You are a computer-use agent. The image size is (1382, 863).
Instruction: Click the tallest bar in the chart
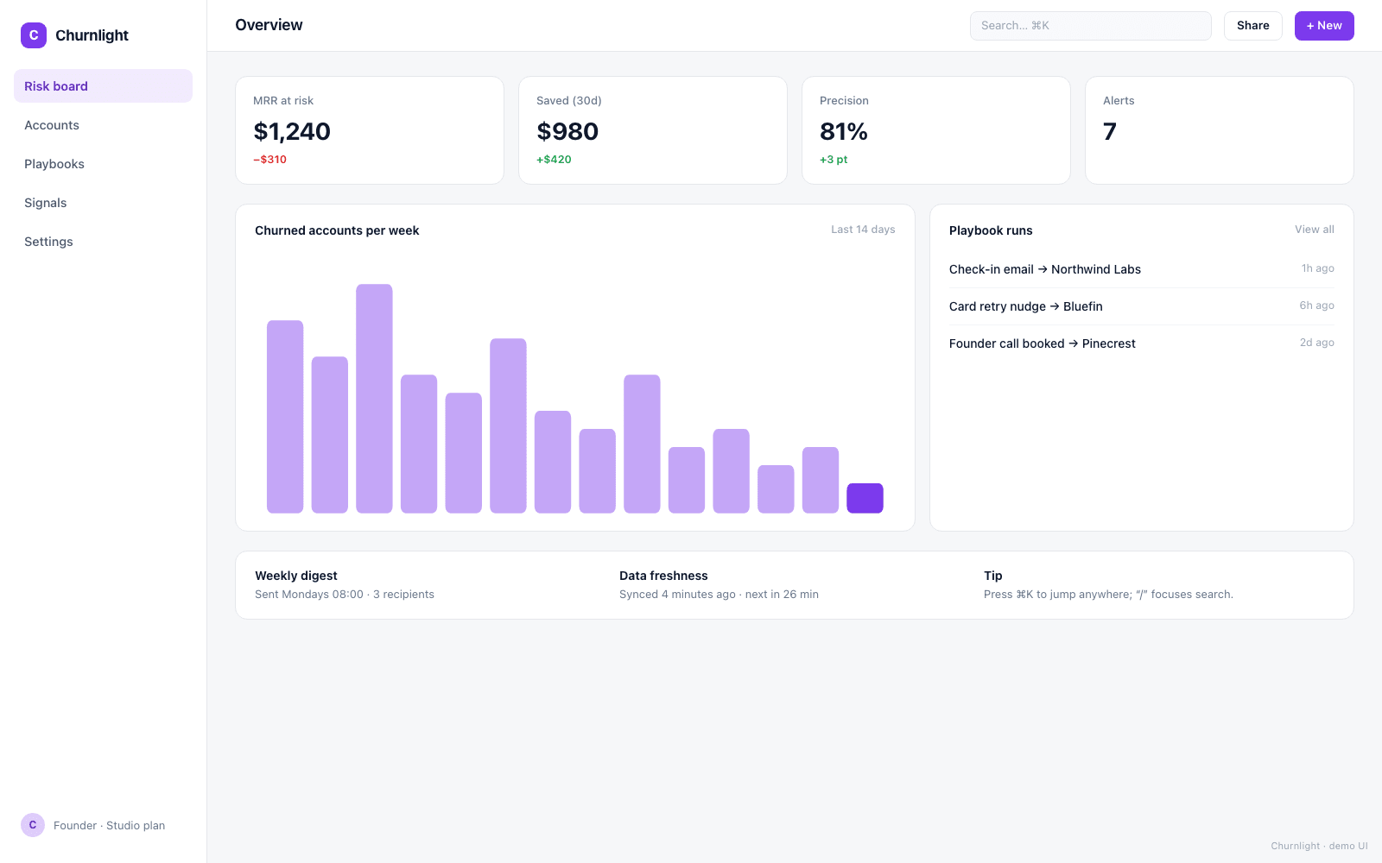pyautogui.click(x=374, y=399)
